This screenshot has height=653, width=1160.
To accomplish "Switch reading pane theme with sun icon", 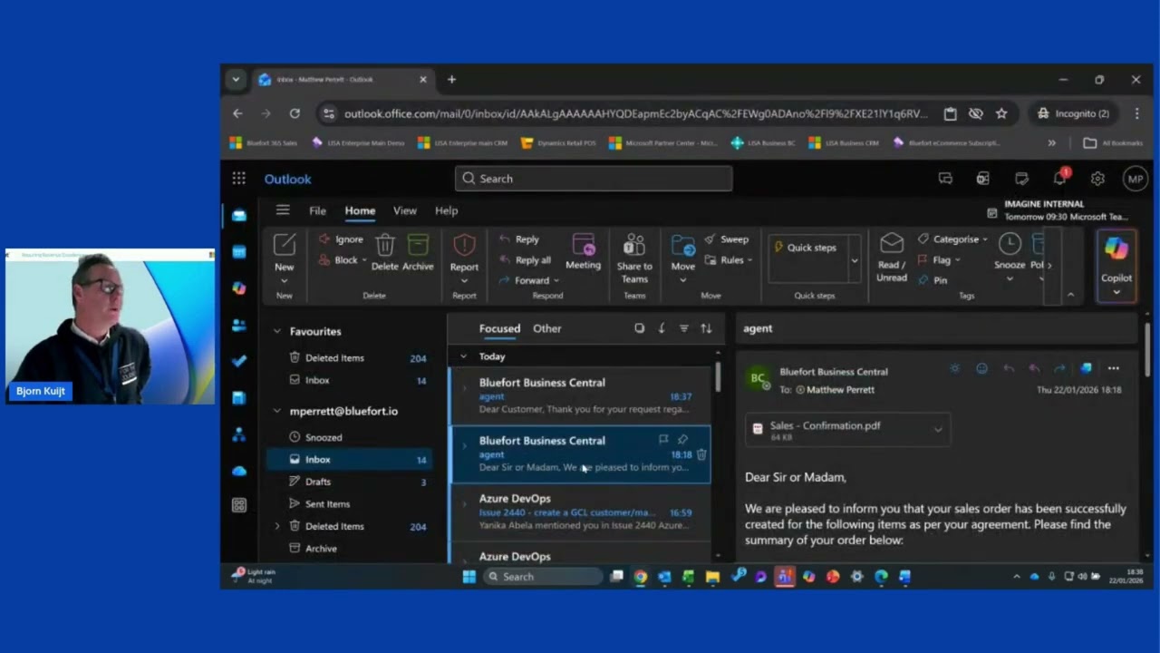I will (954, 368).
